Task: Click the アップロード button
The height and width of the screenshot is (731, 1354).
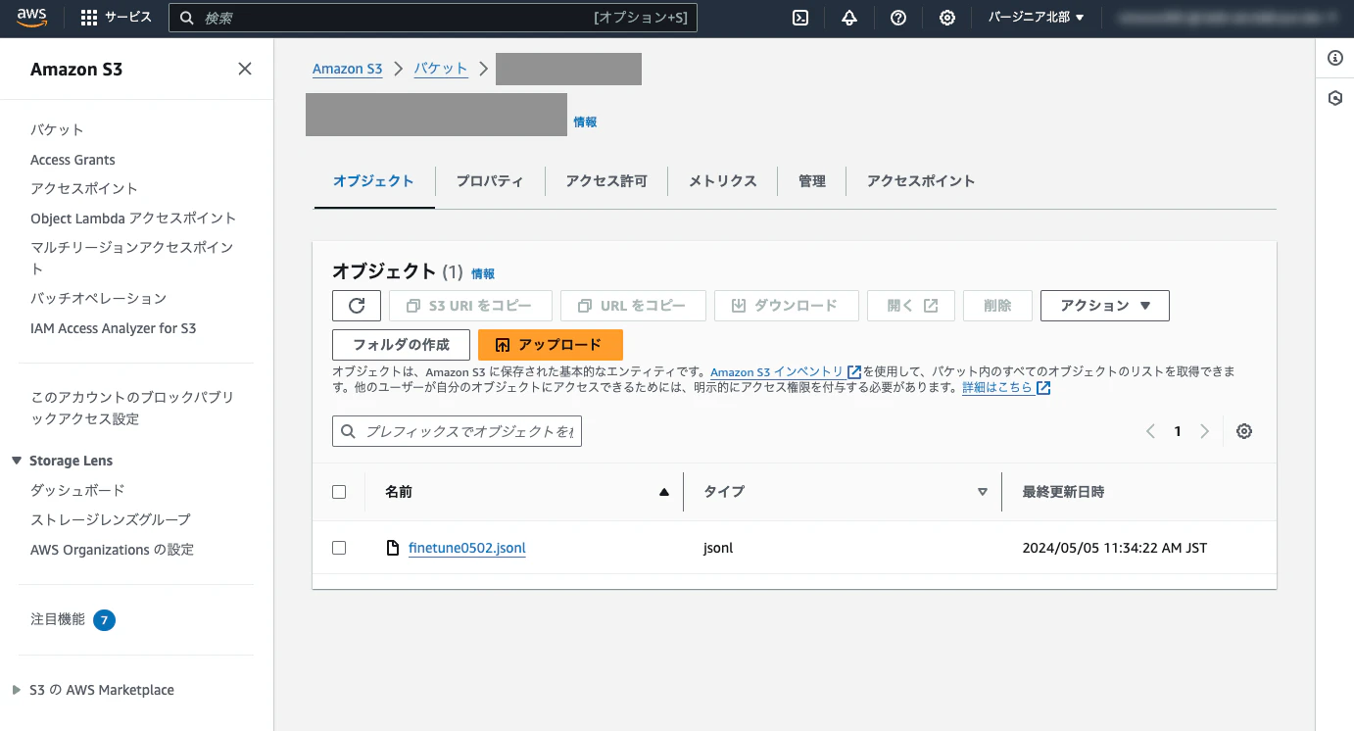Action: click(x=551, y=345)
